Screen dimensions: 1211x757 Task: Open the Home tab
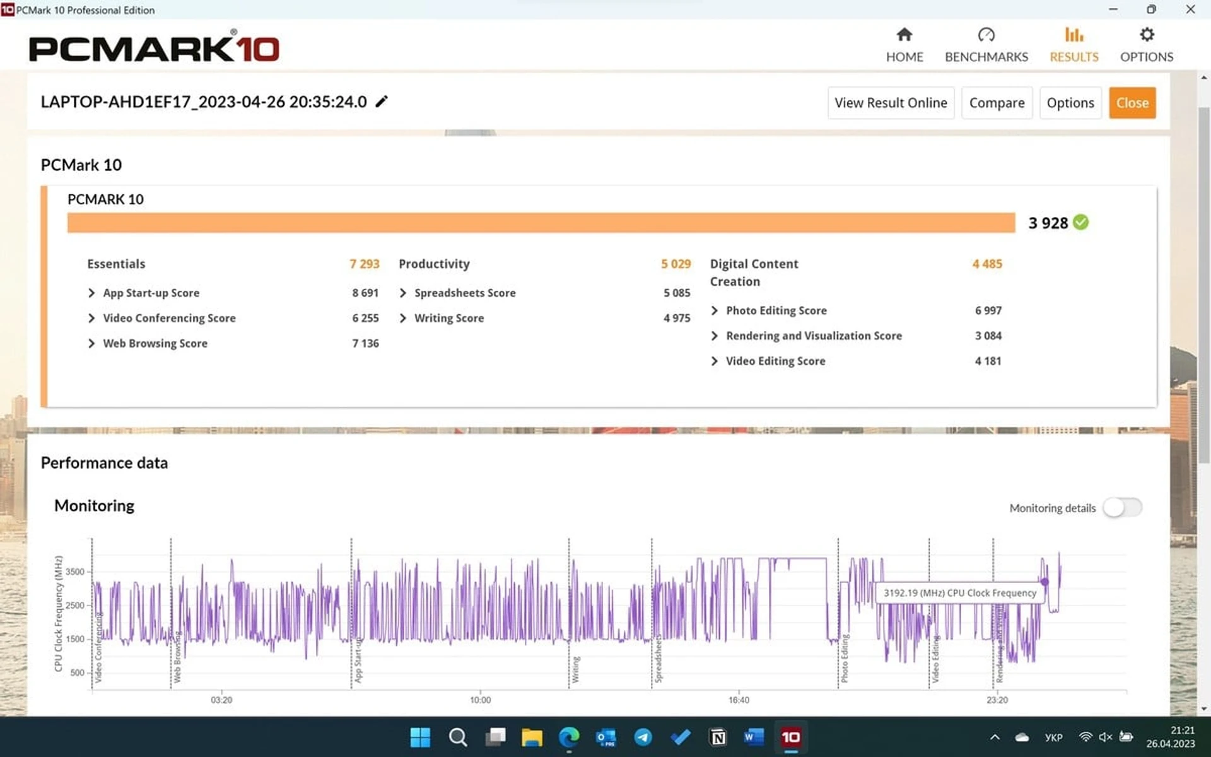(x=904, y=45)
